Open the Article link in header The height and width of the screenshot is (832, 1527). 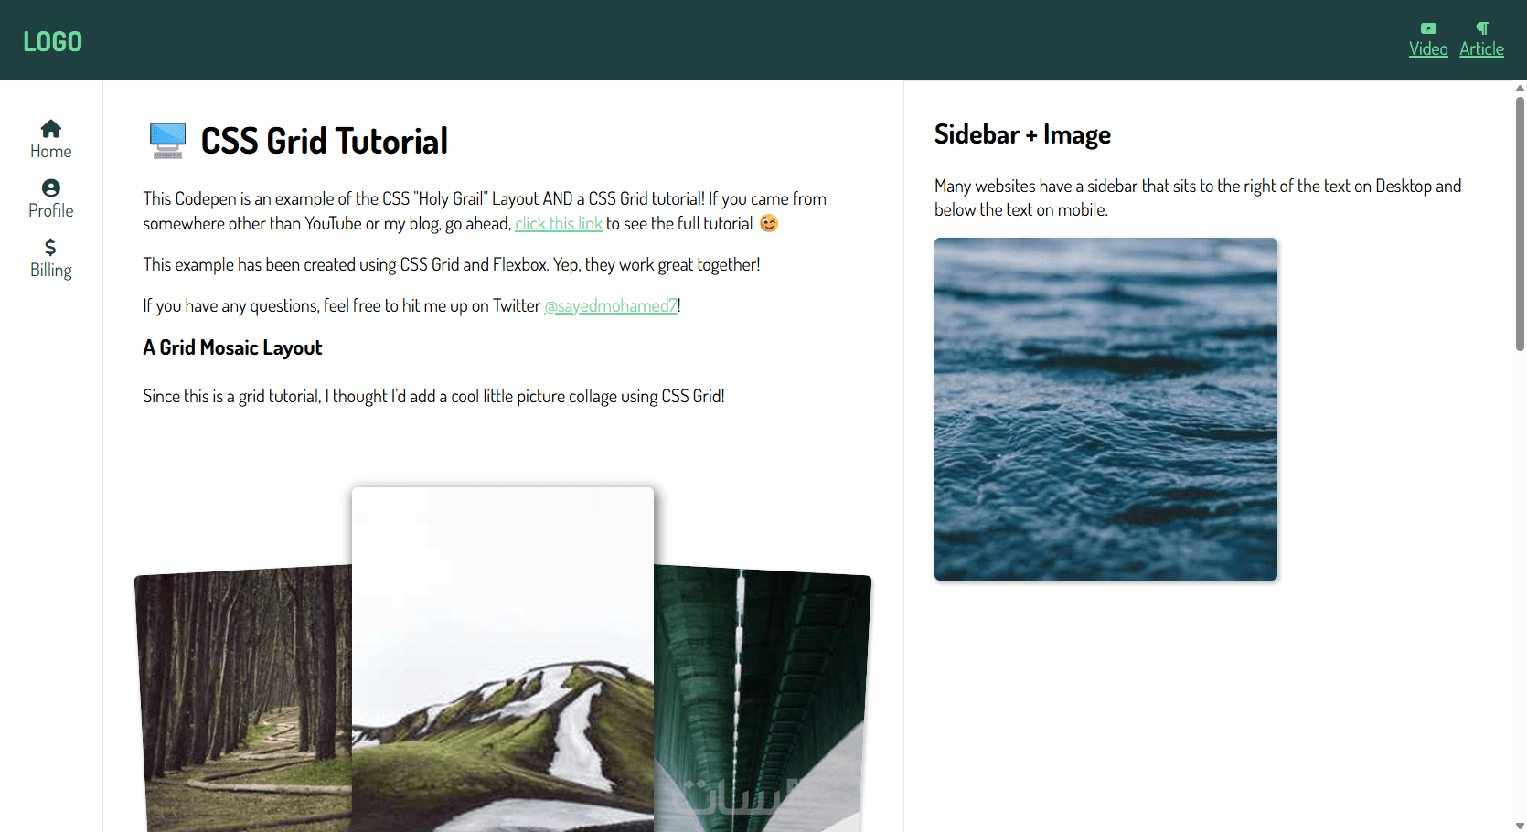(x=1481, y=48)
